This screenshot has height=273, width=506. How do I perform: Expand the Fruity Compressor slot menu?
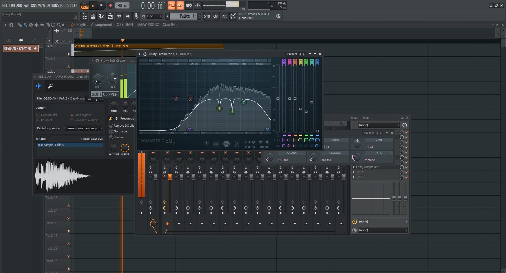[354, 167]
